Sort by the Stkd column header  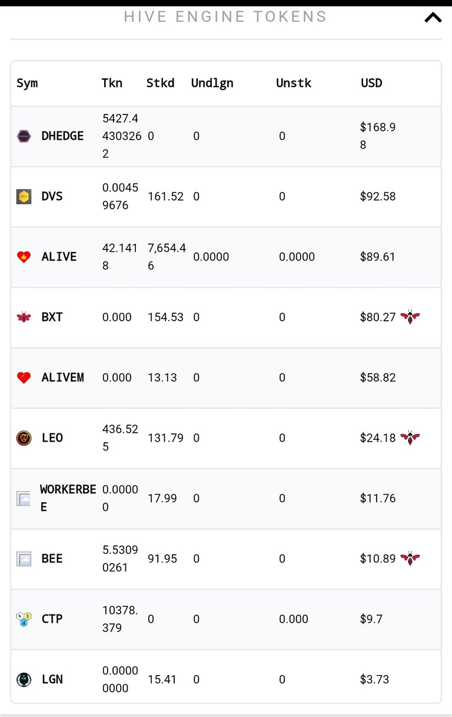pyautogui.click(x=160, y=83)
